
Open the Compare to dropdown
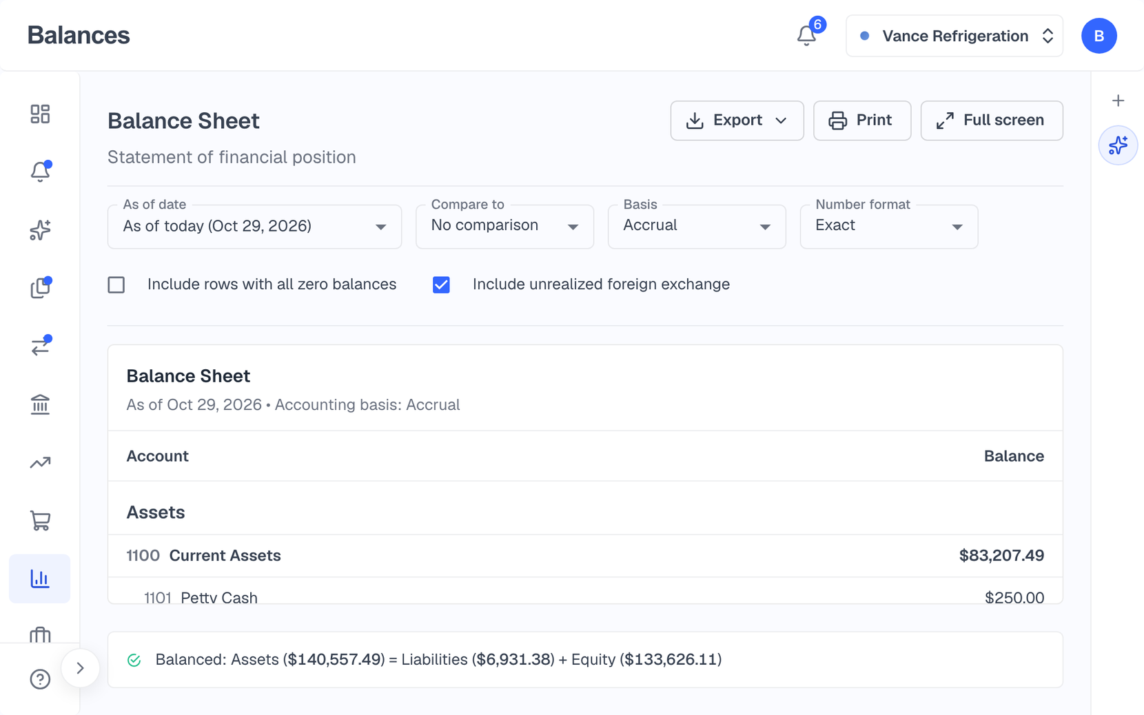click(504, 227)
